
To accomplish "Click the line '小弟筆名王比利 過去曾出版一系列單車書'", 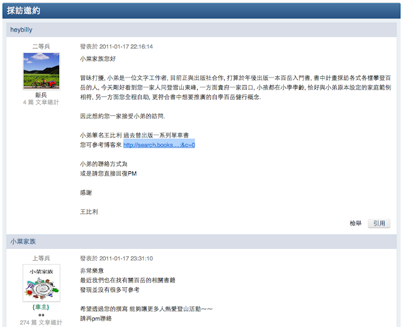I will (134, 135).
